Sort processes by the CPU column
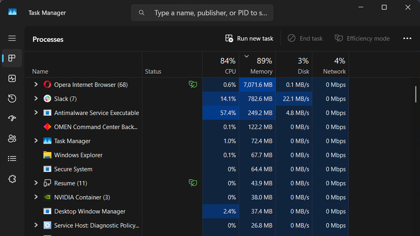Viewport: 420px width, 236px height. 221,65
